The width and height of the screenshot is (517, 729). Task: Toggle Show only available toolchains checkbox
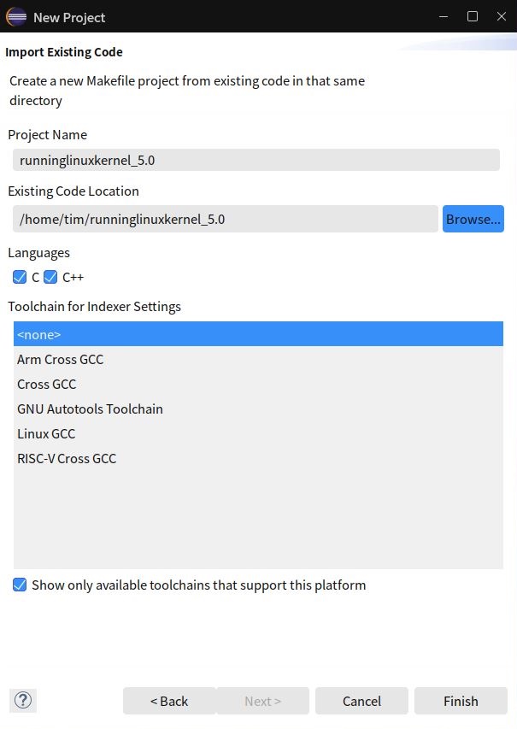(x=20, y=585)
